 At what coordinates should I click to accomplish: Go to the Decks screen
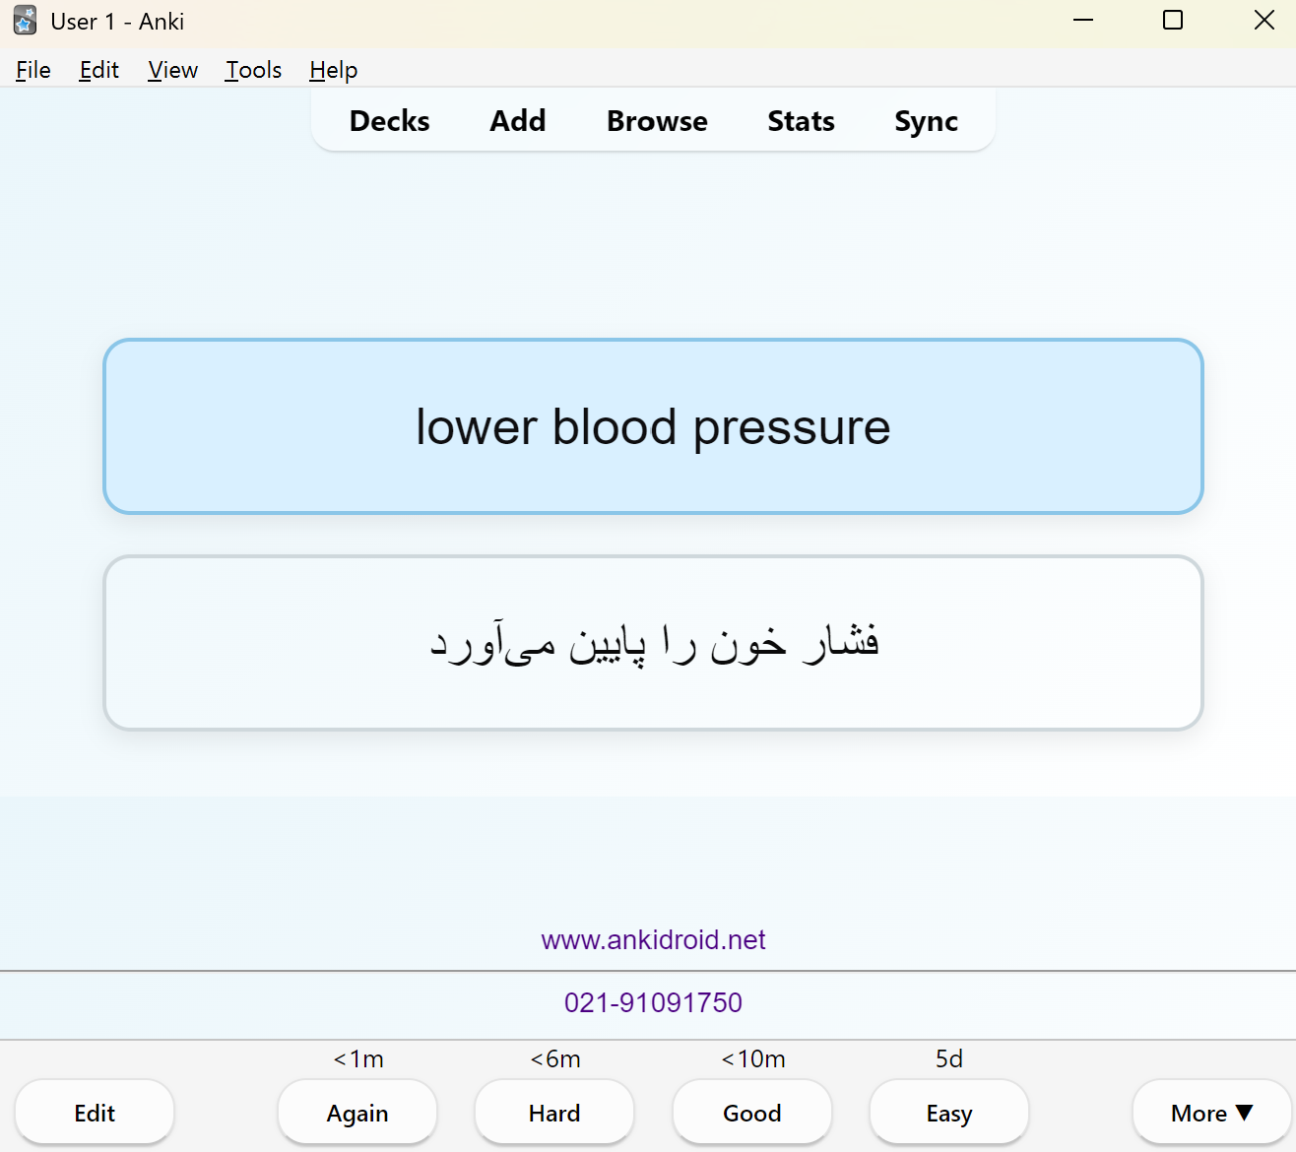click(390, 121)
